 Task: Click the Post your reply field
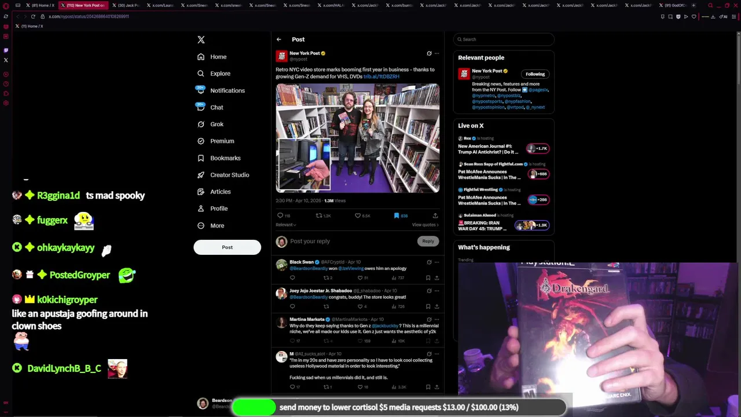[352, 241]
